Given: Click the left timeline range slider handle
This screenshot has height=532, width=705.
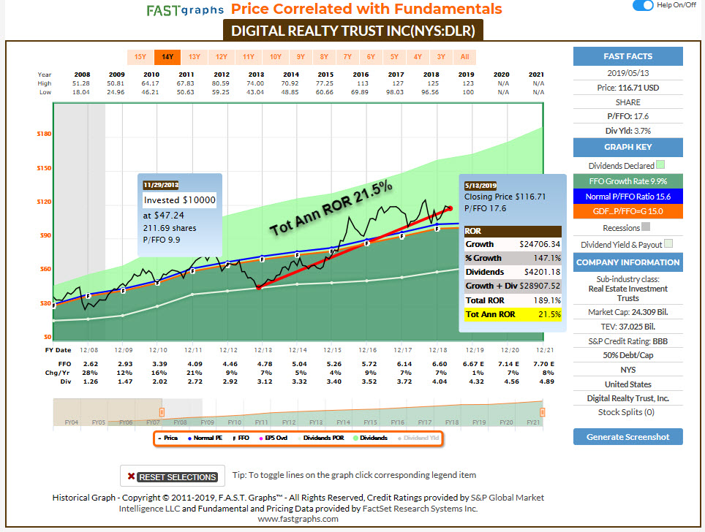Looking at the screenshot, I should 162,412.
